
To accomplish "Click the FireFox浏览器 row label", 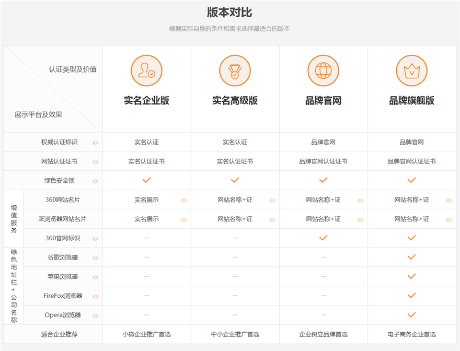I will coord(63,296).
